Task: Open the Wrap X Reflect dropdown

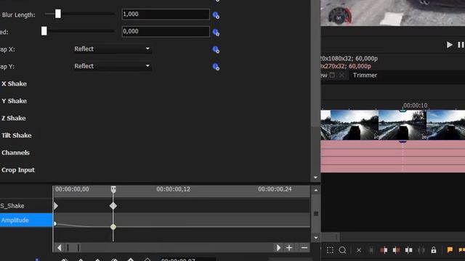Action: point(113,49)
